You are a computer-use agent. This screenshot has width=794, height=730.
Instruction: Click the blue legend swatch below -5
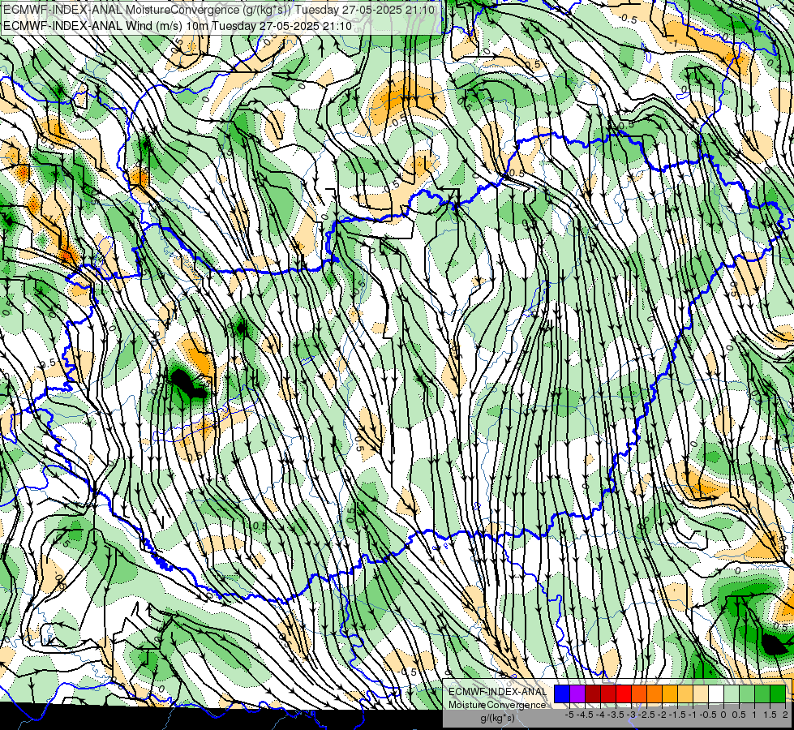point(562,693)
